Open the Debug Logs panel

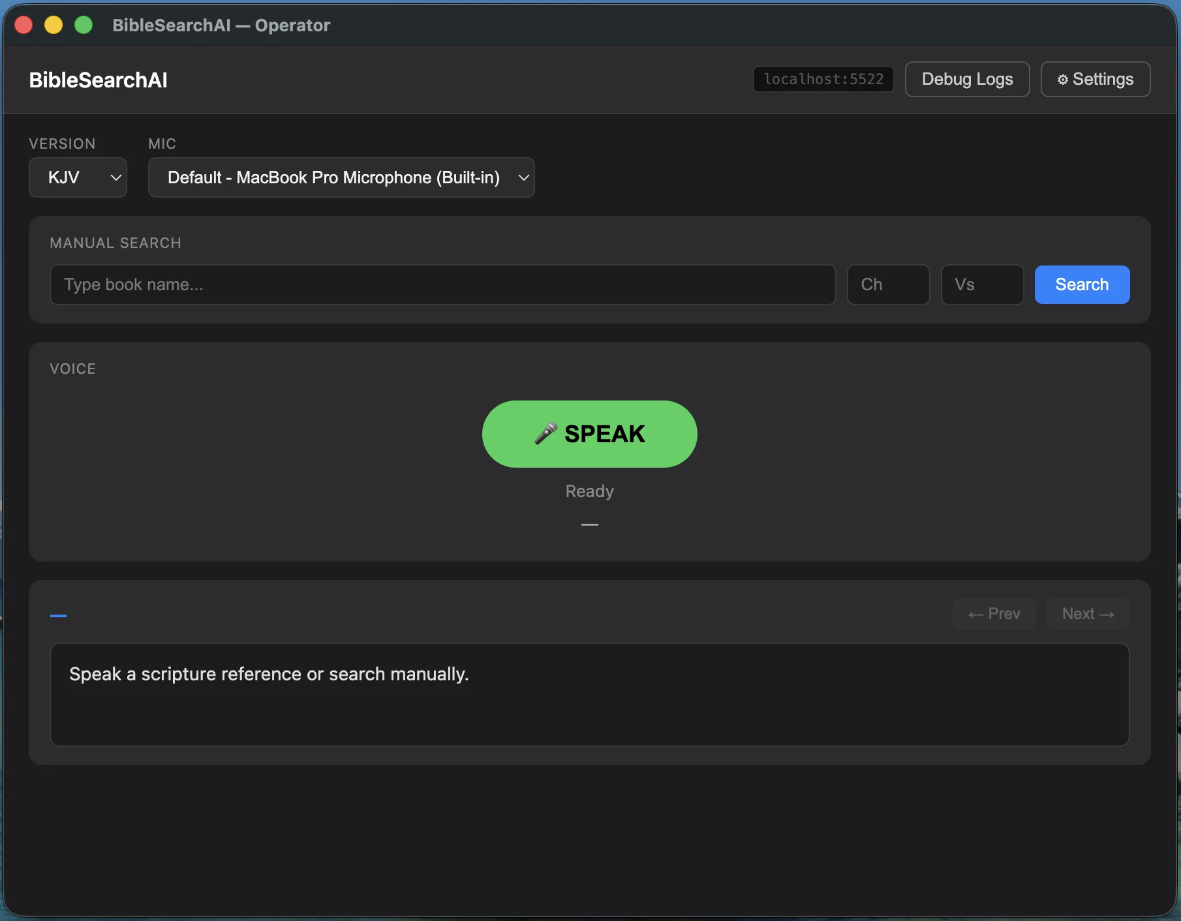coord(967,79)
